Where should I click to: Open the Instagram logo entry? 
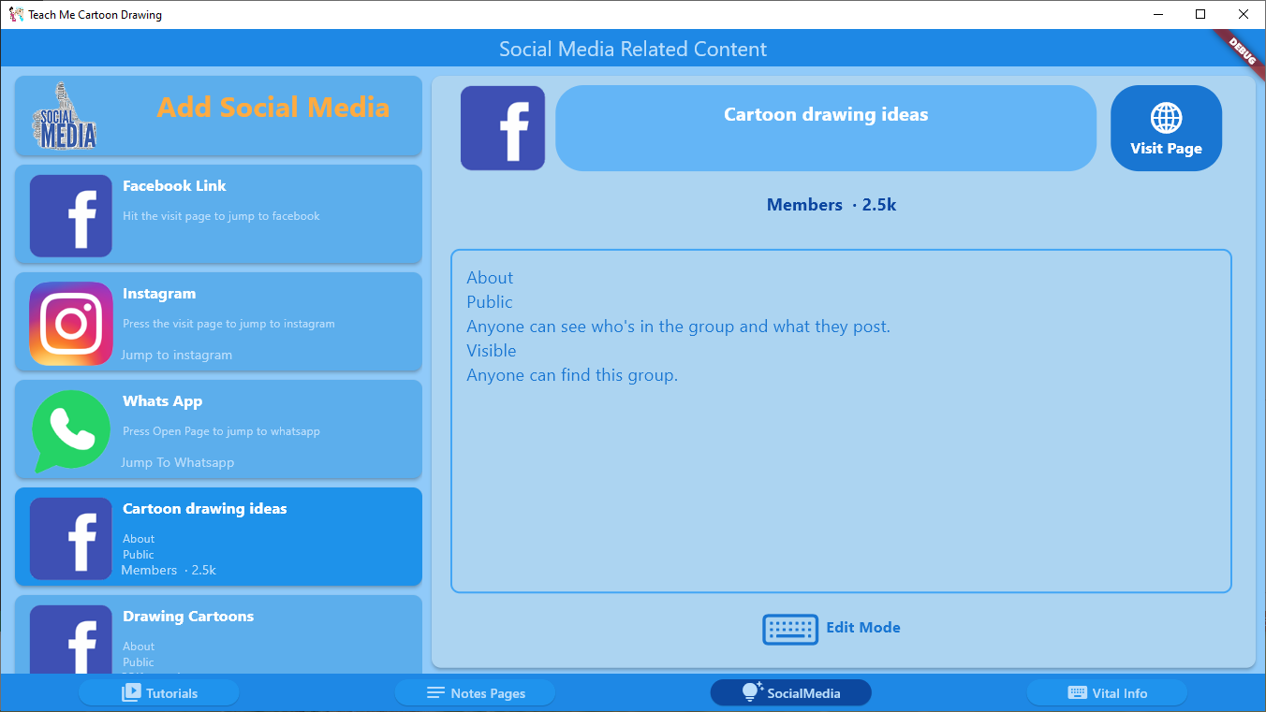pyautogui.click(x=71, y=324)
